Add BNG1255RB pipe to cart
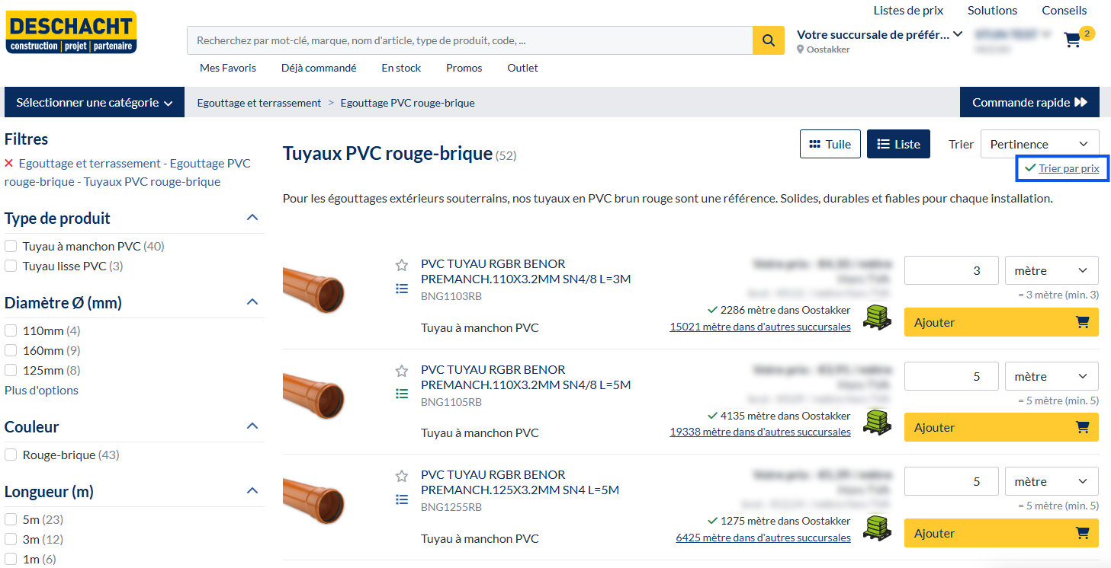 point(1001,533)
